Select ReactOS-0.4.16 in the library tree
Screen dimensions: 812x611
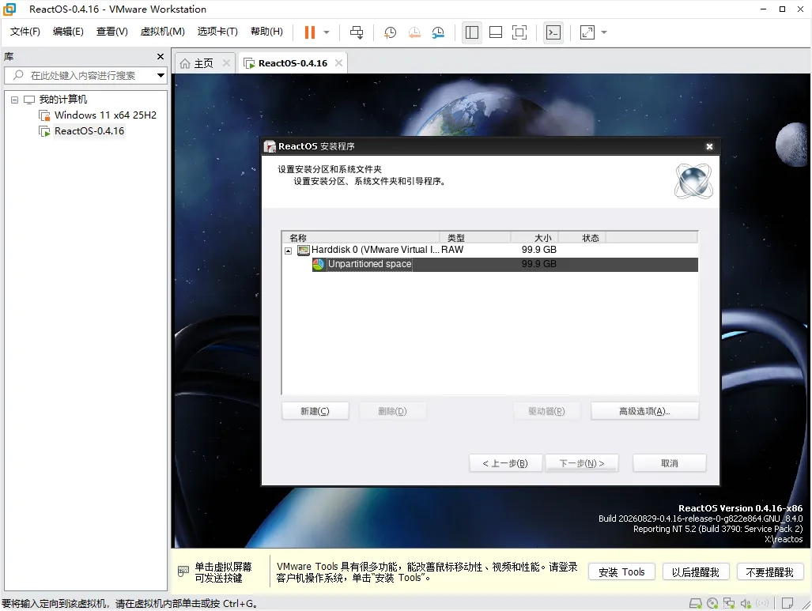(x=89, y=131)
